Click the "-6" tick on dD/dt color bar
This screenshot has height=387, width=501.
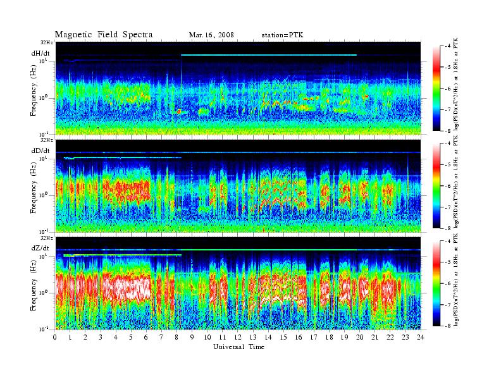click(x=448, y=186)
